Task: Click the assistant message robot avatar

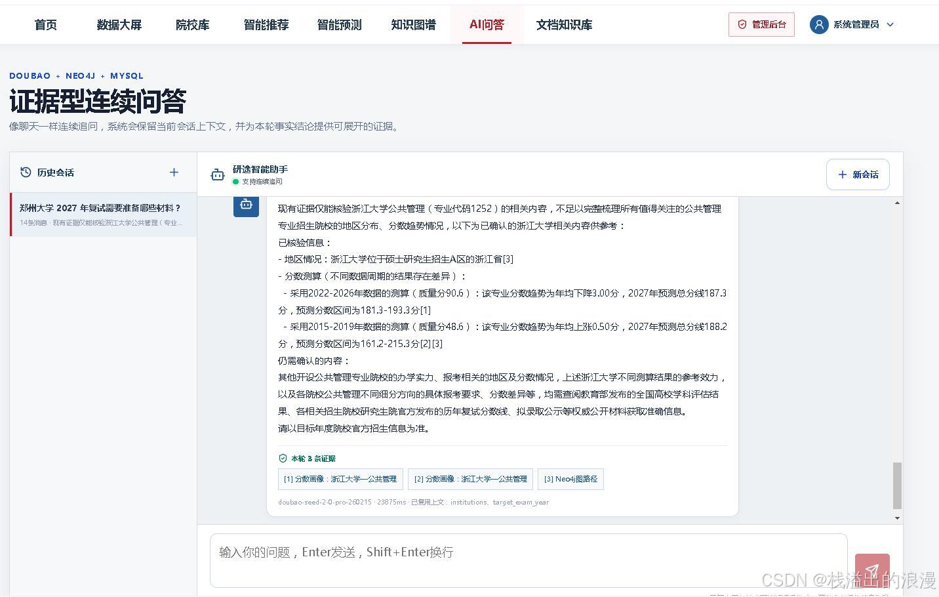Action: (246, 204)
